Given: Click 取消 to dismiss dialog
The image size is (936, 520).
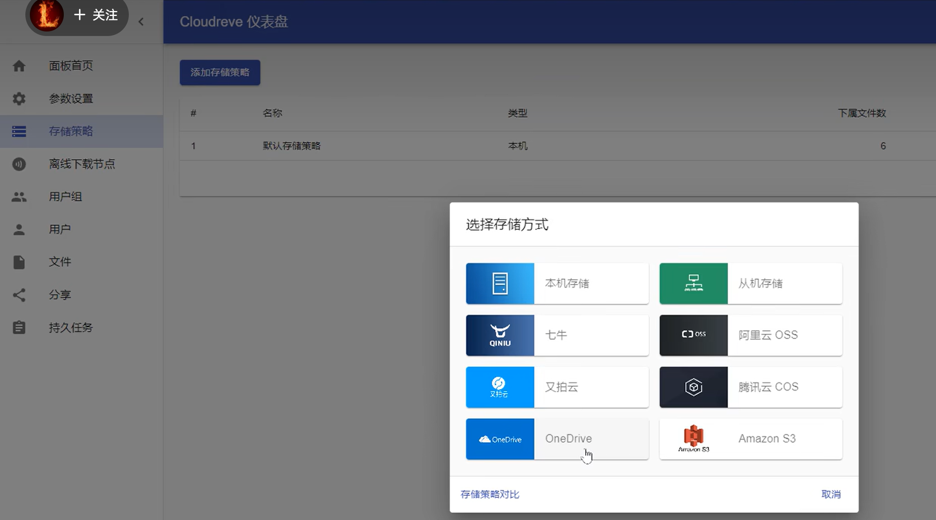Looking at the screenshot, I should point(831,494).
